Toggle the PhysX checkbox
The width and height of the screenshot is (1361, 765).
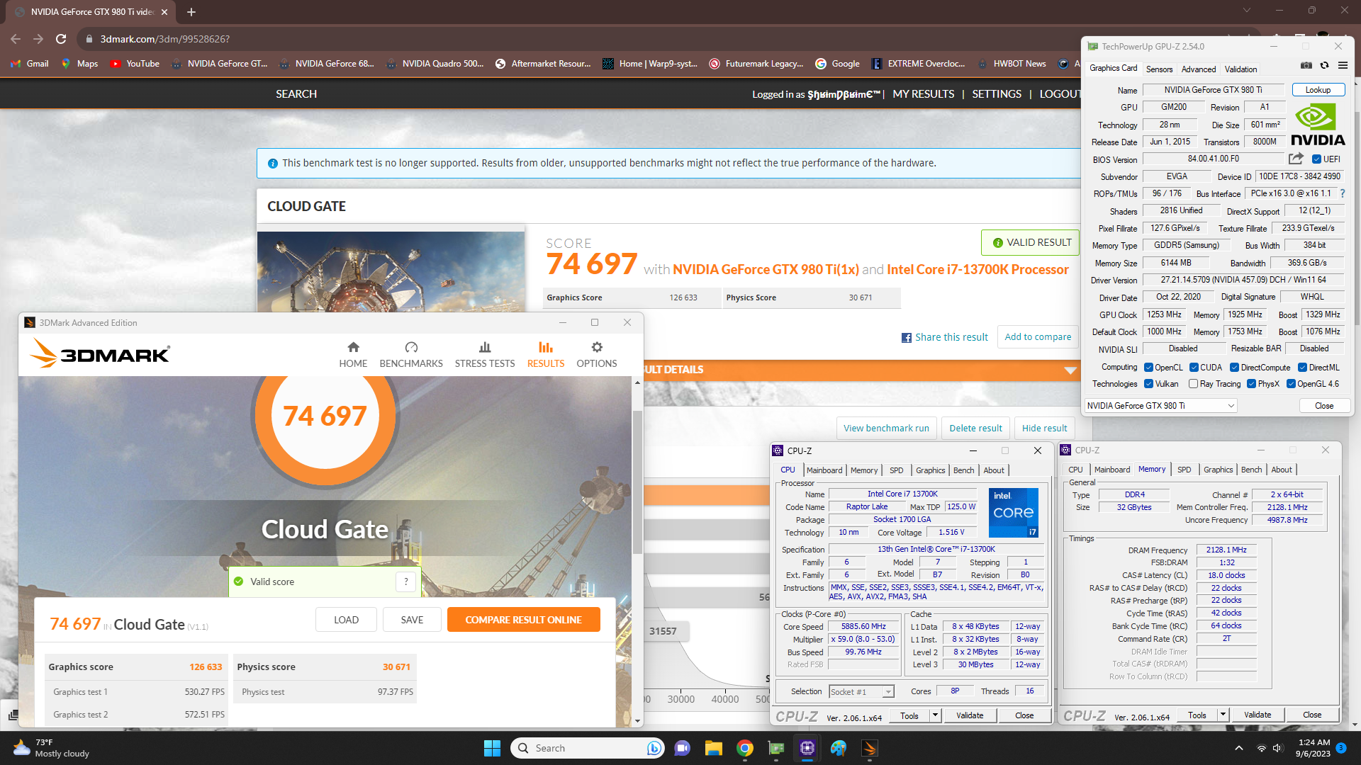[x=1251, y=384]
